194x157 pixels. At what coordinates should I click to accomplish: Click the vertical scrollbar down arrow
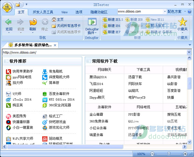[189, 142]
